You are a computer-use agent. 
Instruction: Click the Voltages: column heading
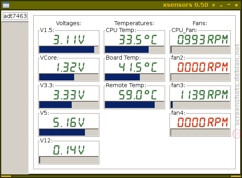tap(69, 23)
